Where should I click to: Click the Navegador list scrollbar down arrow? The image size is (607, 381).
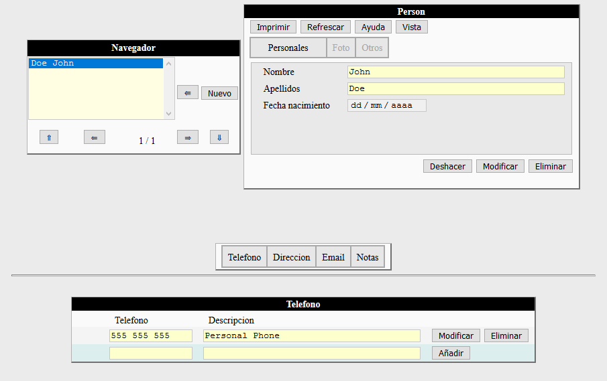pyautogui.click(x=168, y=115)
